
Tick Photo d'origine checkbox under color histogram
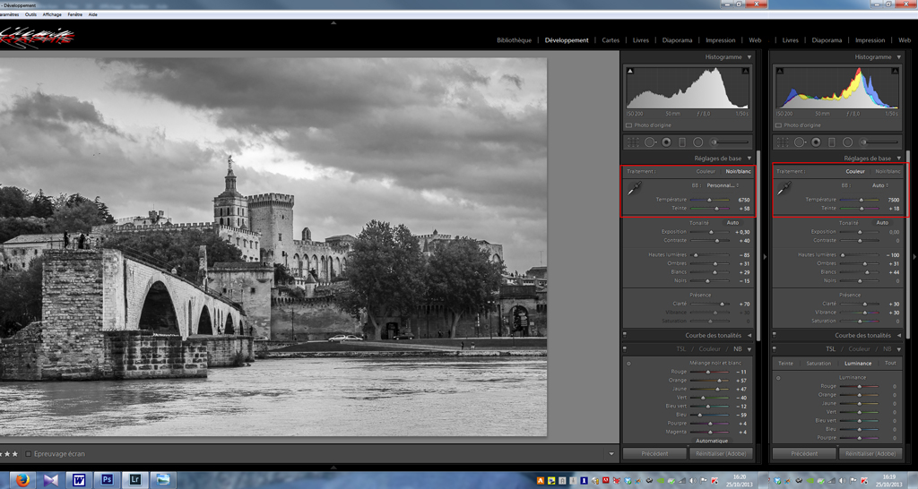[778, 125]
